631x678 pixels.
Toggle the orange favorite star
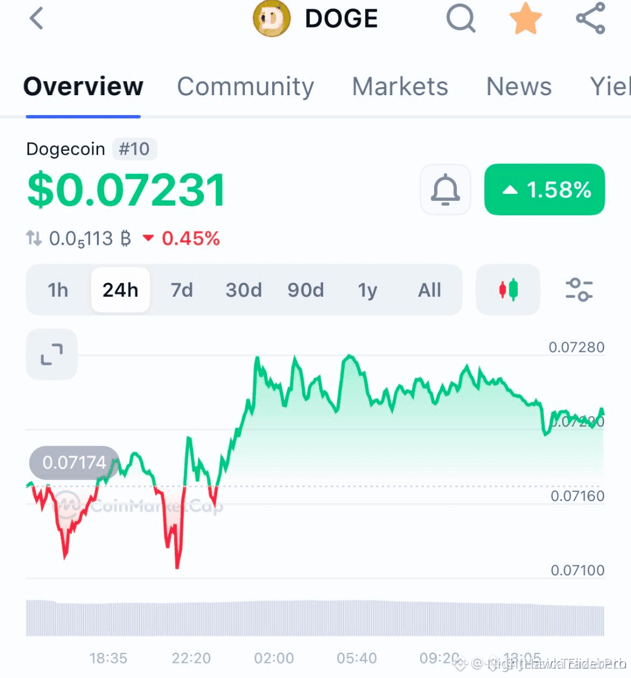[x=525, y=18]
